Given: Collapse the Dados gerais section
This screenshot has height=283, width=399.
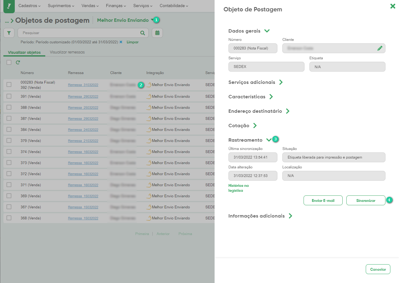Looking at the screenshot, I should 267,31.
